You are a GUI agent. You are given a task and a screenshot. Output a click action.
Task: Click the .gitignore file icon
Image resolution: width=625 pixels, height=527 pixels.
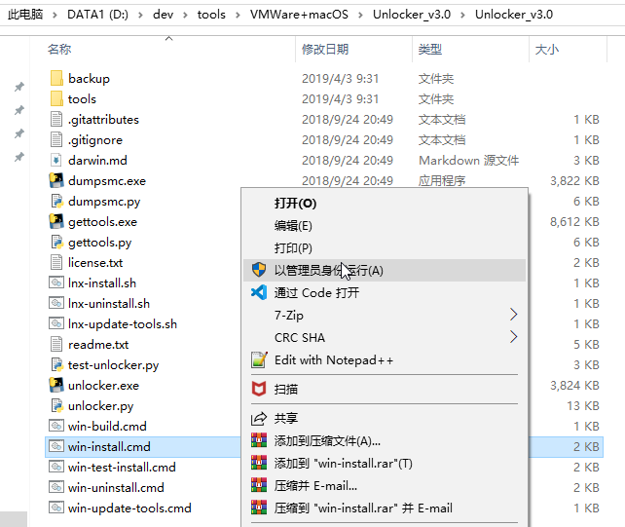pyautogui.click(x=56, y=139)
